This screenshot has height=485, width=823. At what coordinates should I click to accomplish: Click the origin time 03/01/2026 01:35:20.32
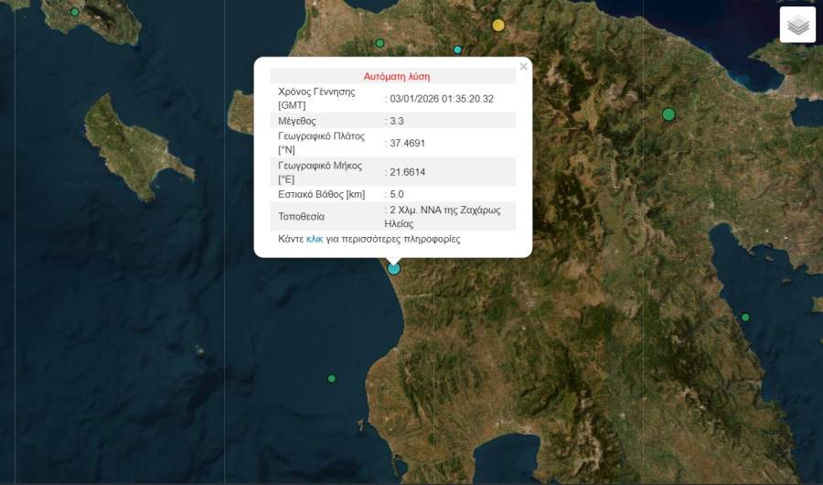442,99
